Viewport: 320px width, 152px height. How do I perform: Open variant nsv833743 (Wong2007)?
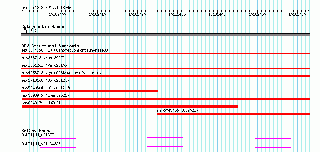pos(43,58)
